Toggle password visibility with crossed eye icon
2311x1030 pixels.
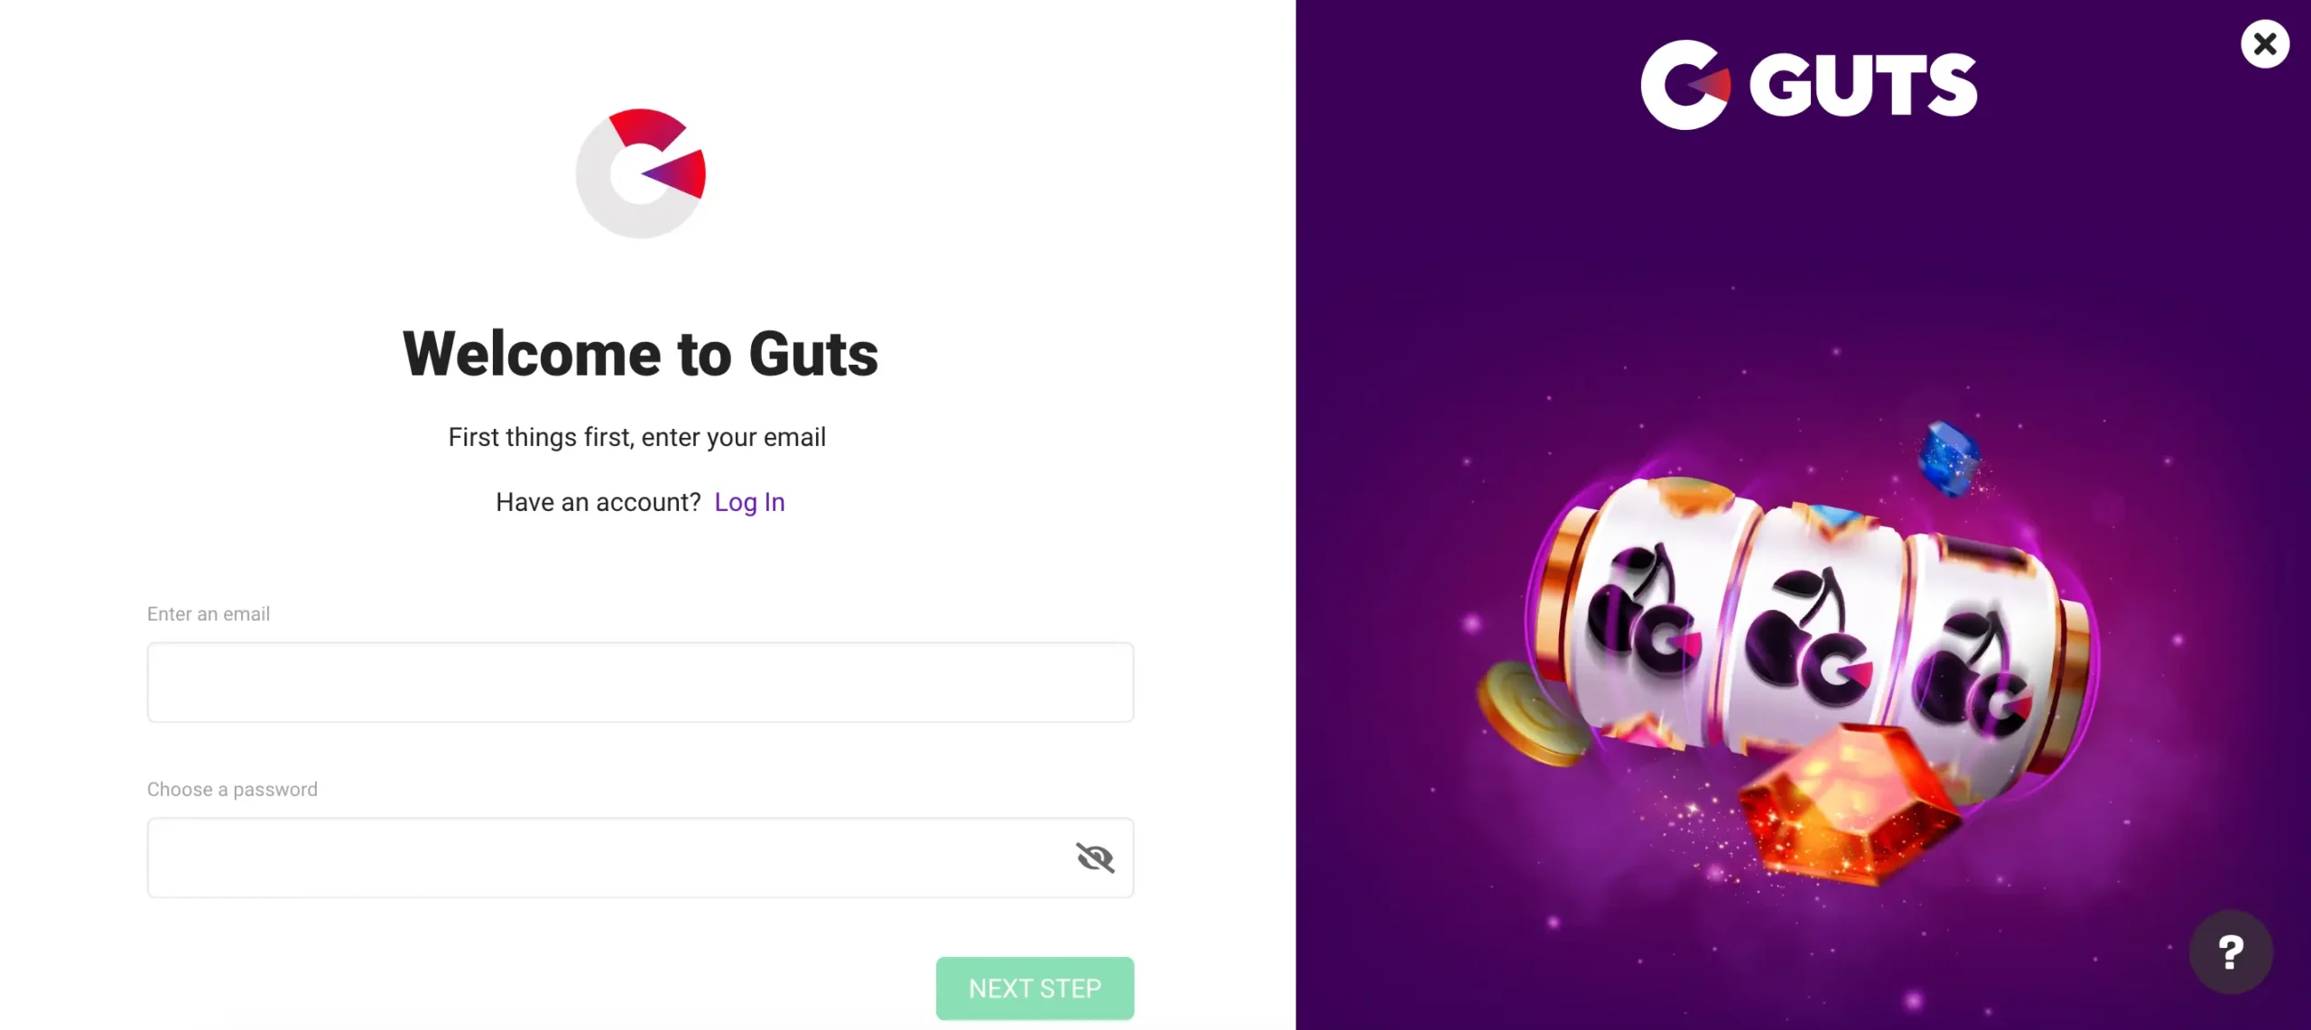point(1095,858)
